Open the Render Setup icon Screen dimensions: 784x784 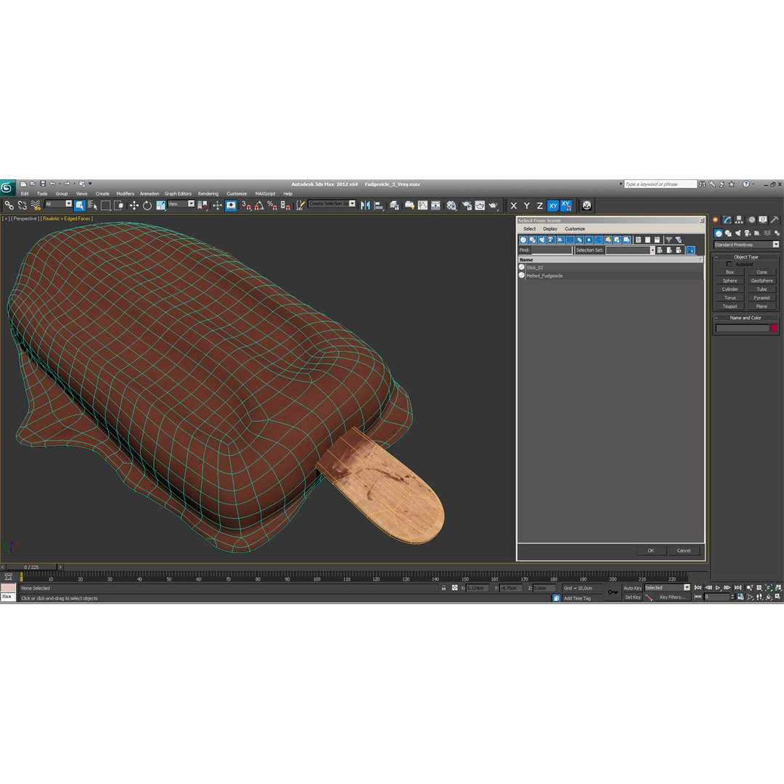point(467,205)
